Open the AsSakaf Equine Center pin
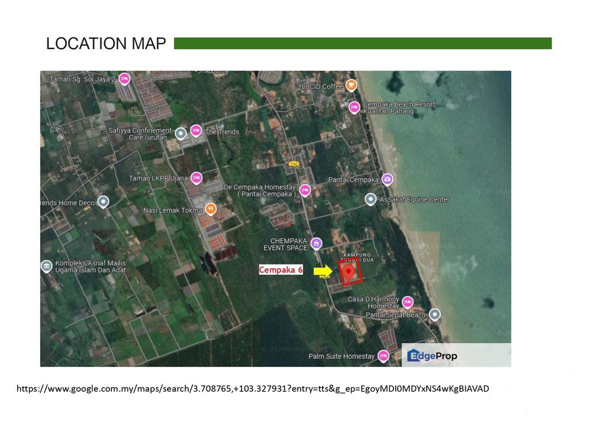The height and width of the screenshot is (426, 603). [370, 199]
